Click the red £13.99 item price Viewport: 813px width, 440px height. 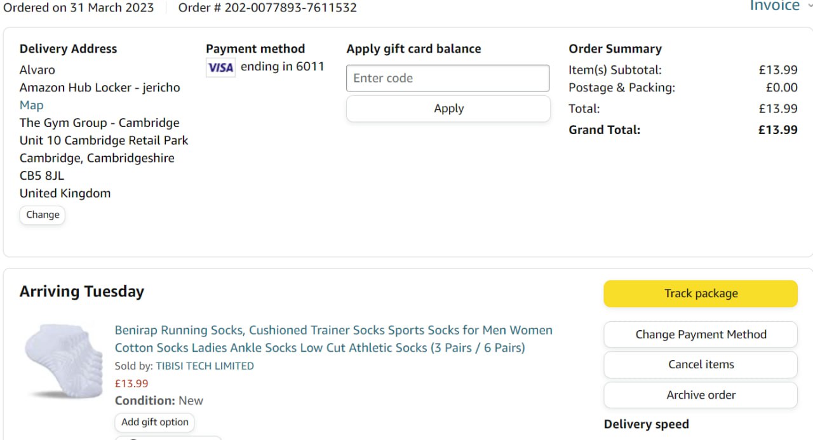131,383
